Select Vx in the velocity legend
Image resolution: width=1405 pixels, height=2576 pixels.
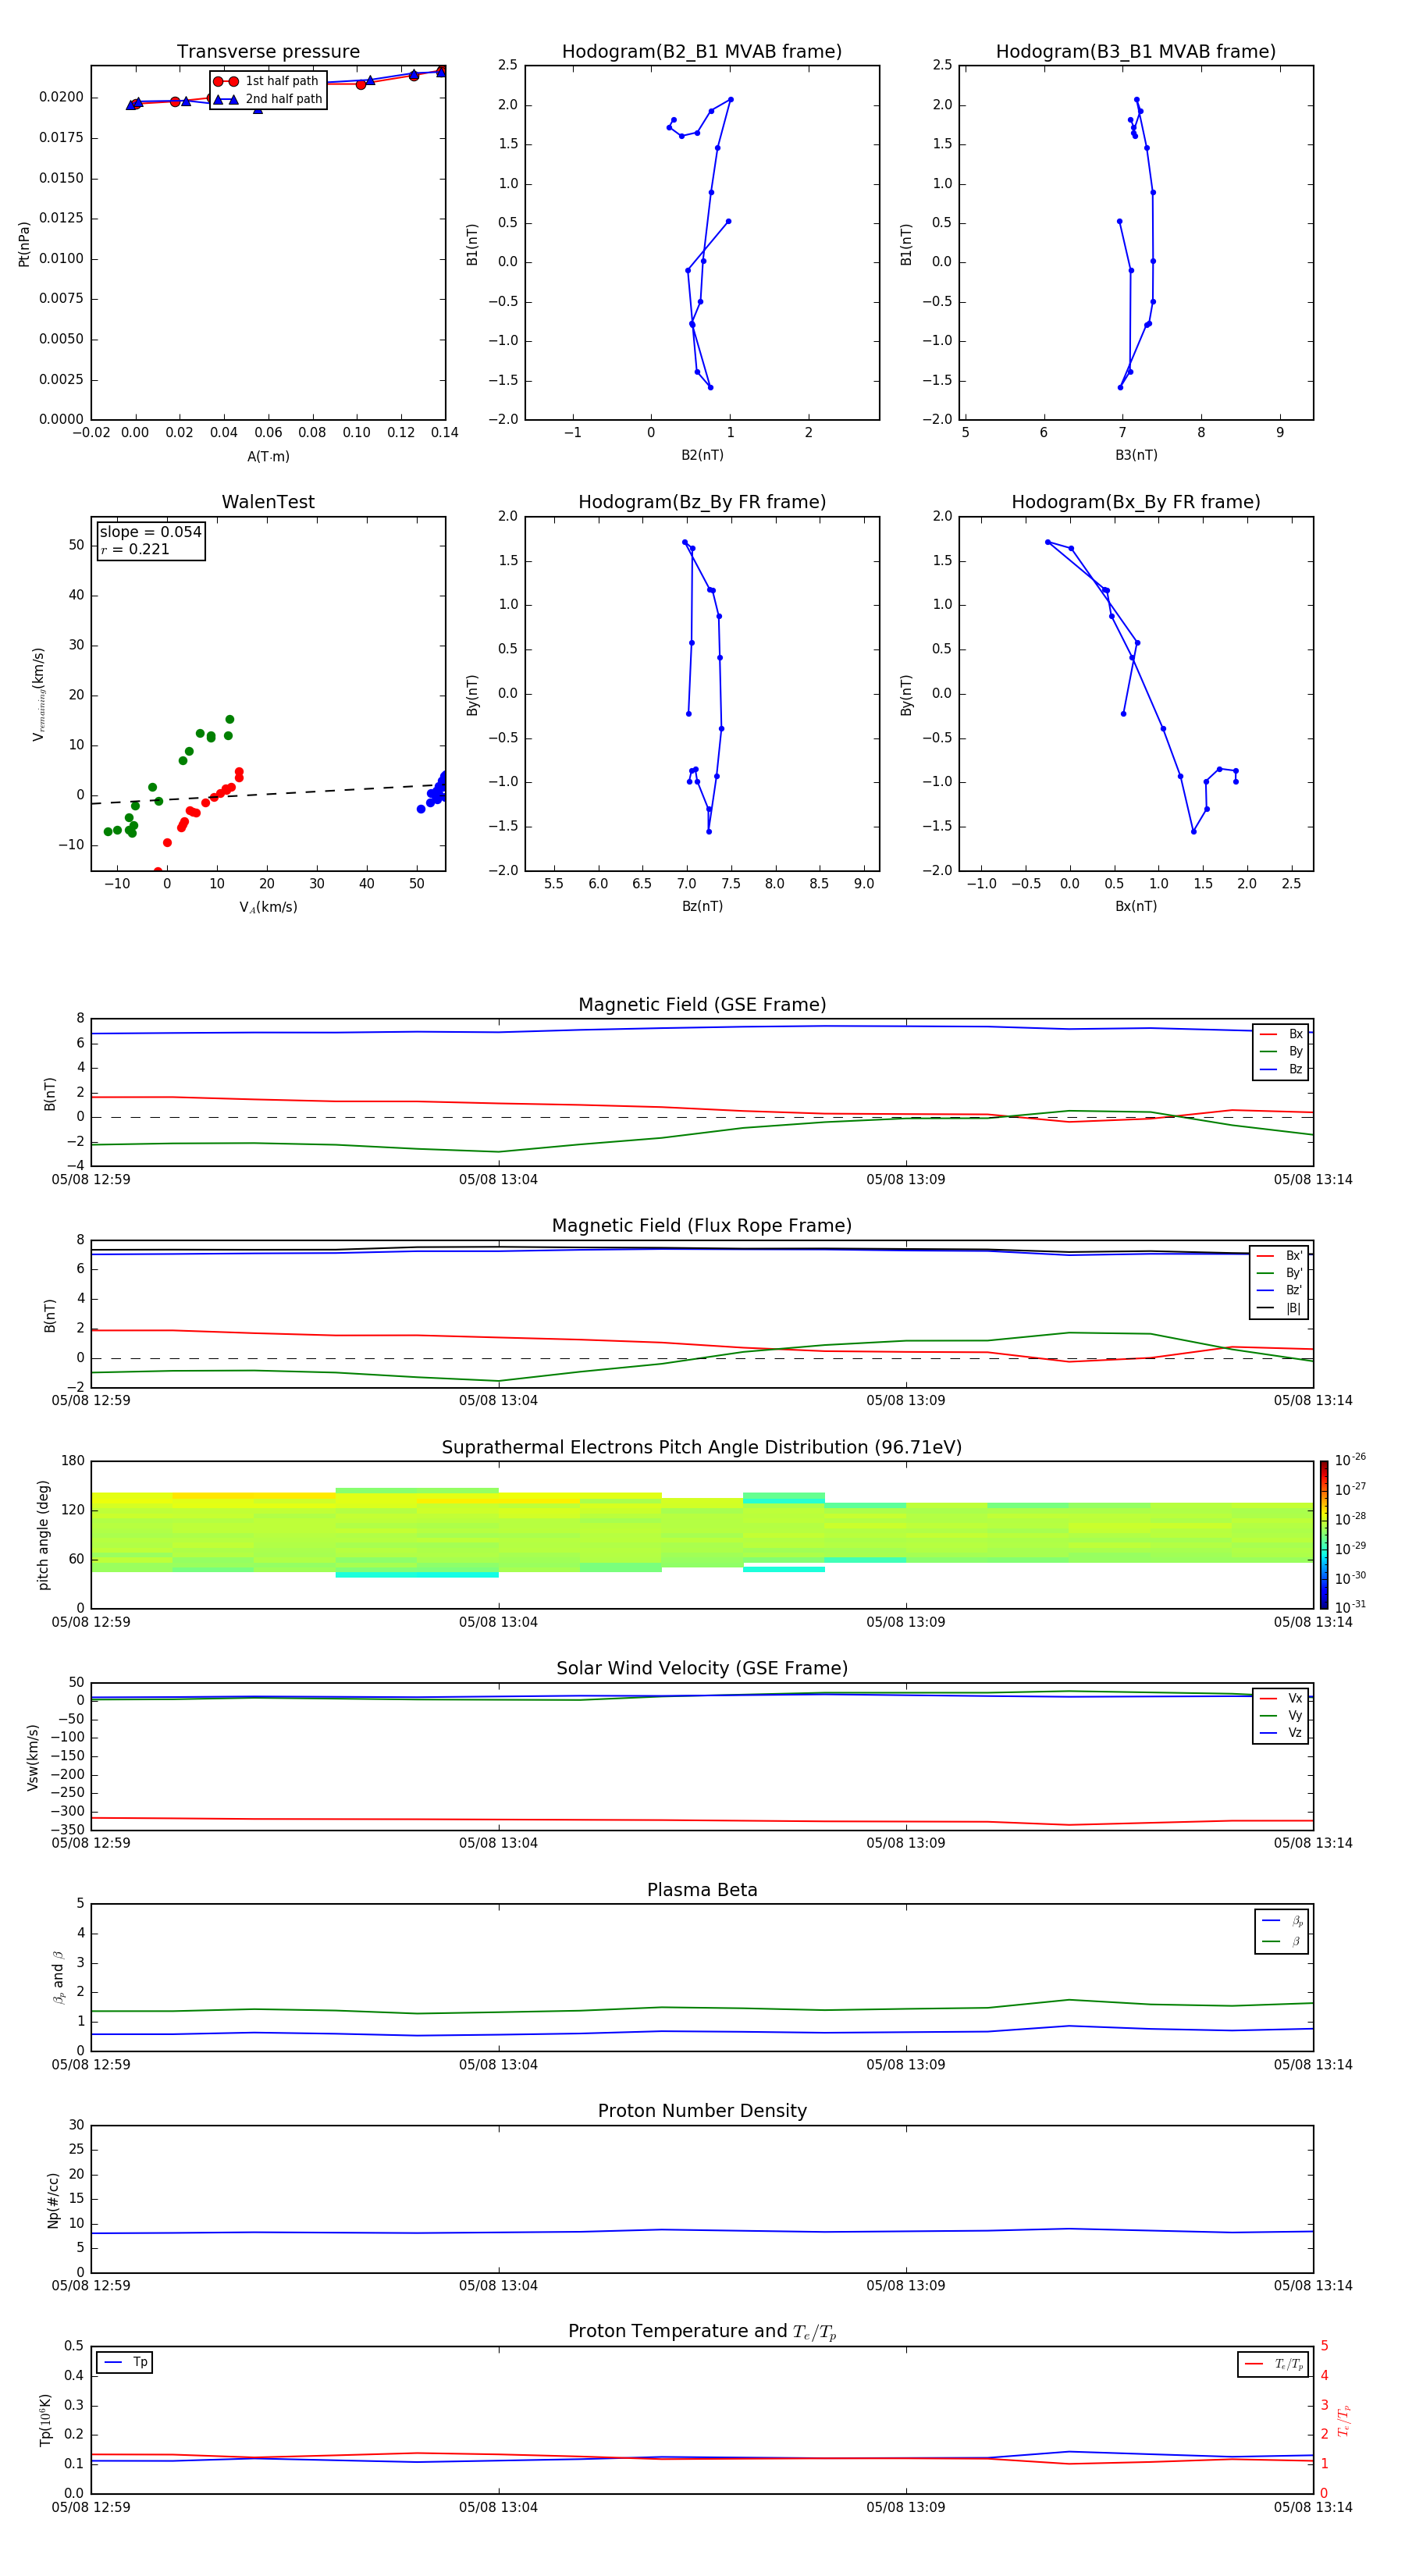point(1281,1698)
